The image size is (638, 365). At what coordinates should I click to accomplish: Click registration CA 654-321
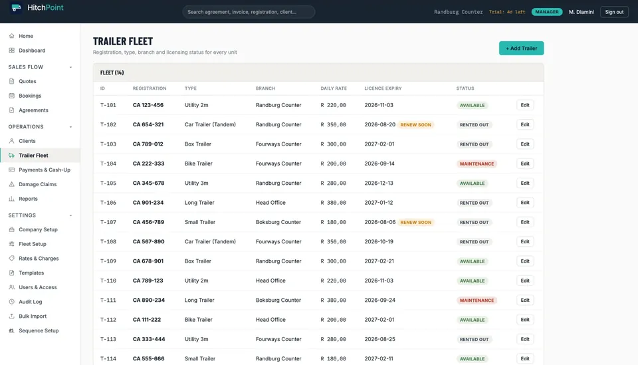click(148, 124)
